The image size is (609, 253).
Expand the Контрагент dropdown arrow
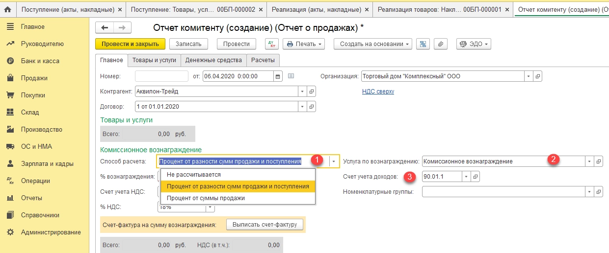point(302,92)
